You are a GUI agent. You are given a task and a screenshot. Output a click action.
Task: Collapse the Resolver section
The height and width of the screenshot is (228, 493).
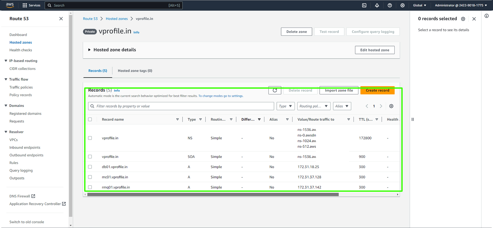pyautogui.click(x=6, y=132)
